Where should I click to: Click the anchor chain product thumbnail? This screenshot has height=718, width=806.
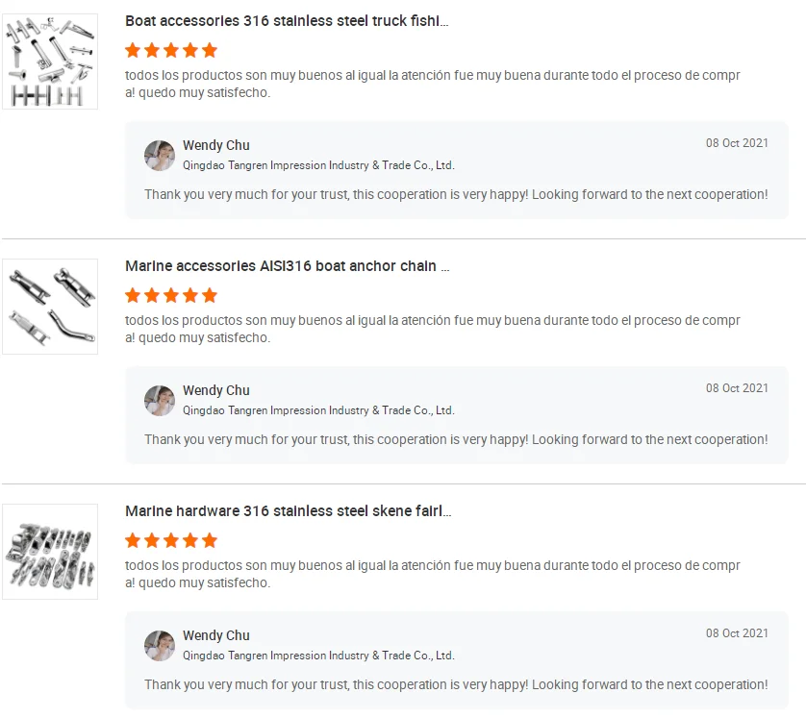tap(50, 307)
